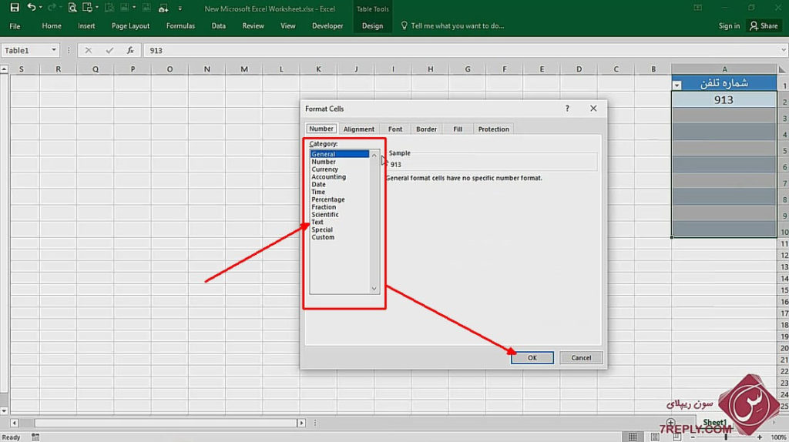Screen dimensions: 789x442
Task: Click the Insert Function fx icon
Action: click(129, 50)
